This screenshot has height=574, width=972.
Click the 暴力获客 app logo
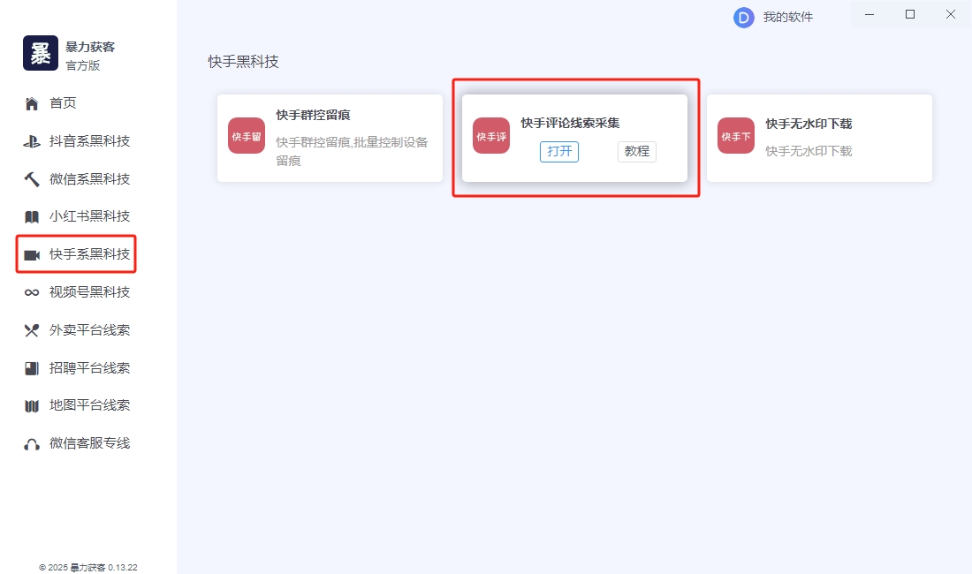point(40,53)
